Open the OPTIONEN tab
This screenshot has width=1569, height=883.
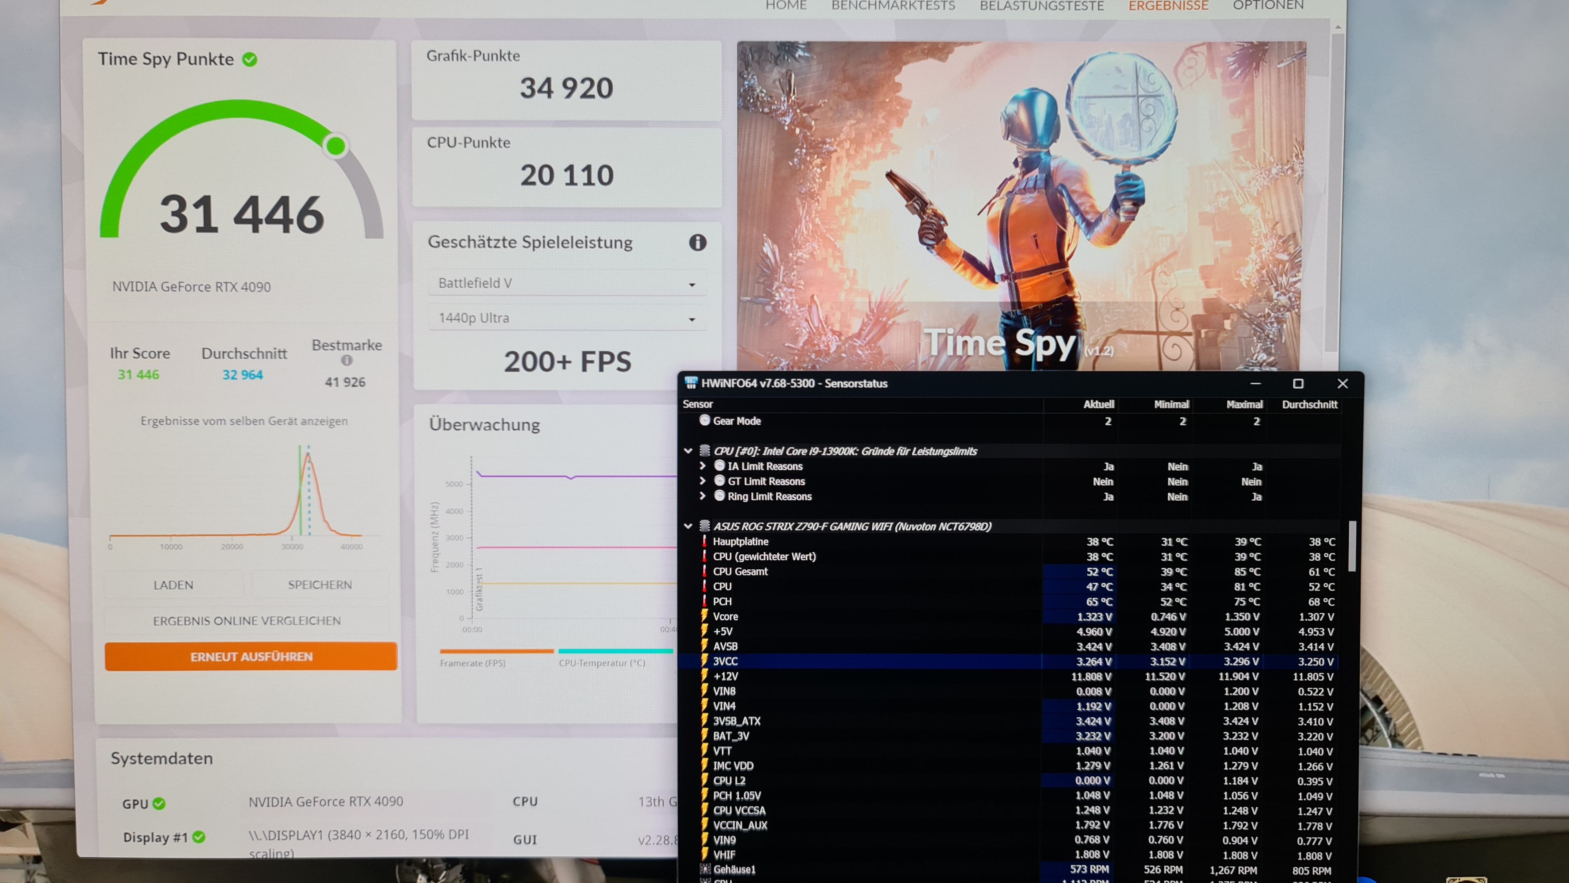[1268, 5]
